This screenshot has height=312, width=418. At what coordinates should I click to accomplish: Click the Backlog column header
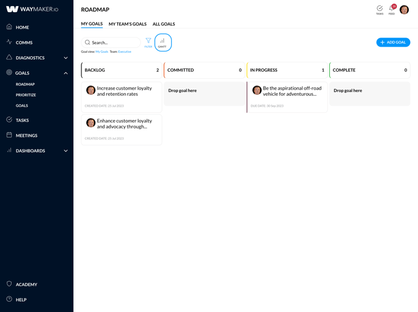122,70
